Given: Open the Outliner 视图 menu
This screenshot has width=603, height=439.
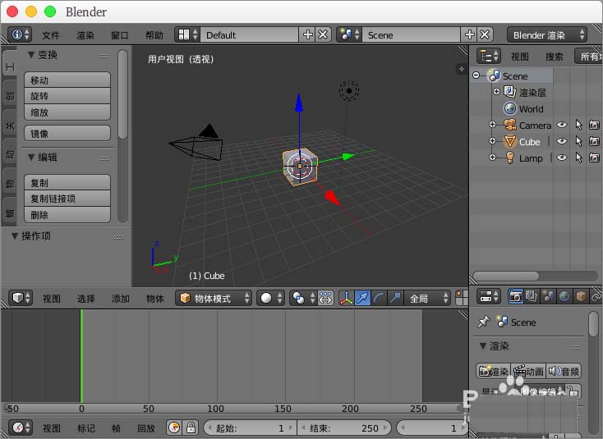Looking at the screenshot, I should tap(519, 57).
